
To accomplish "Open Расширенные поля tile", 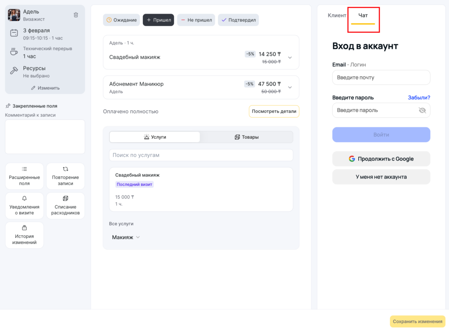I will [x=25, y=176].
